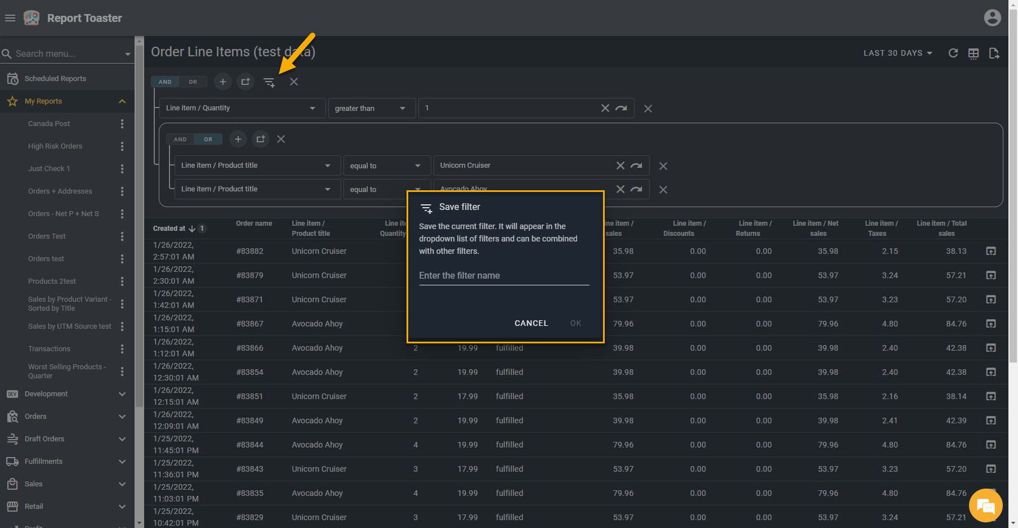Select High Risk Orders report

coord(55,146)
